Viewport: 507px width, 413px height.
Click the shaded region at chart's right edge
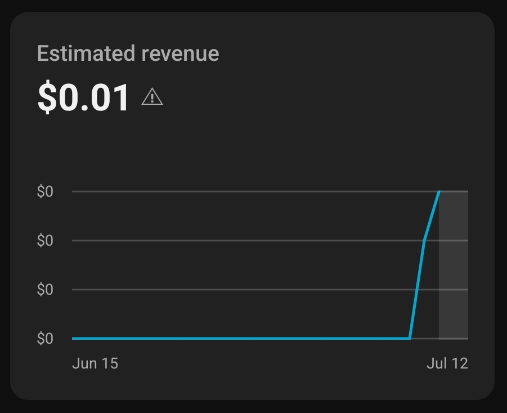pyautogui.click(x=453, y=265)
